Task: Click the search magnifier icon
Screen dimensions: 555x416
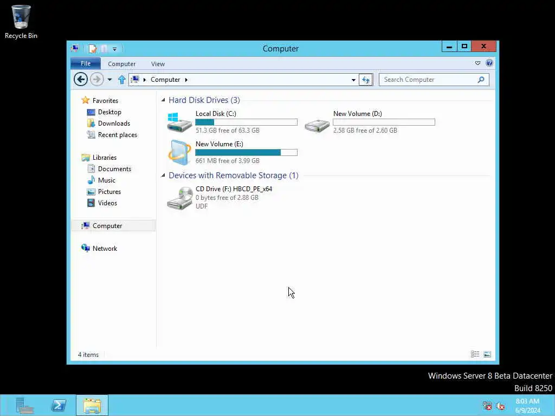Action: (481, 80)
